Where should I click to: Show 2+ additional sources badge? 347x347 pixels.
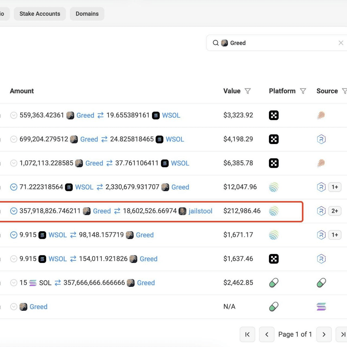click(x=335, y=211)
